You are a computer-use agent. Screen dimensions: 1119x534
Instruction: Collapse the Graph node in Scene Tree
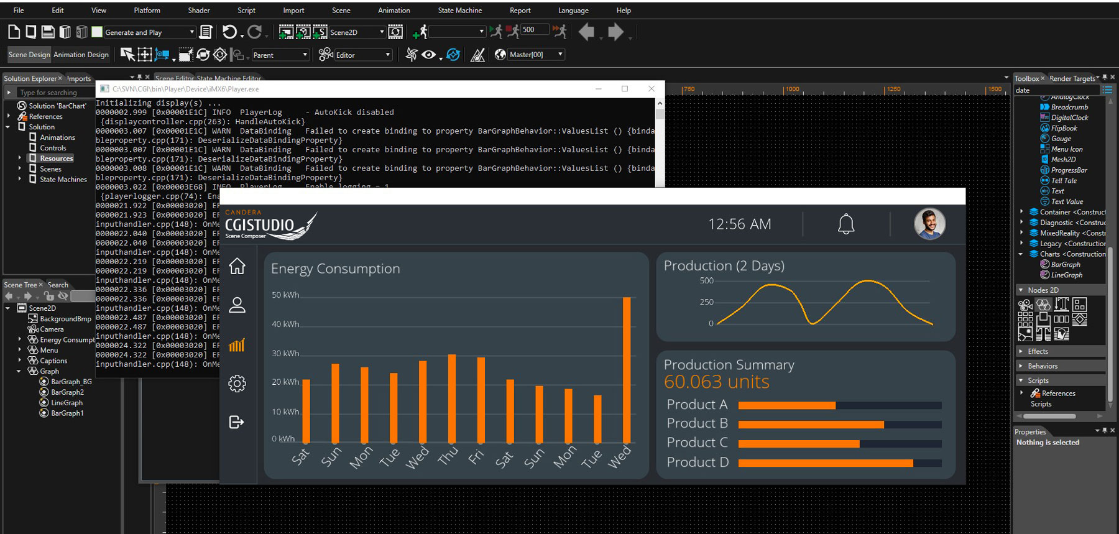tap(19, 371)
